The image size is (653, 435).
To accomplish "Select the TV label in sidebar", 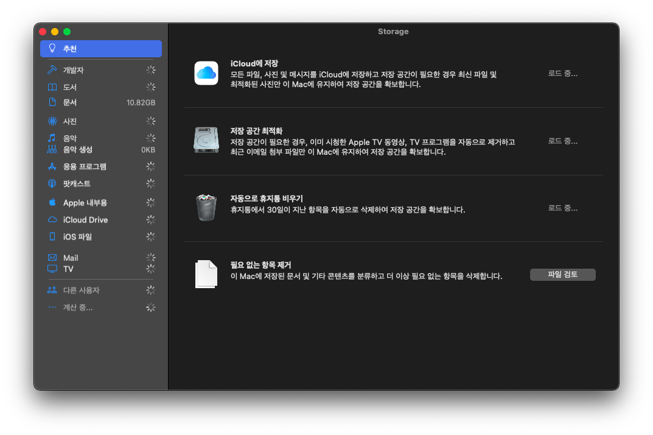I will point(68,269).
